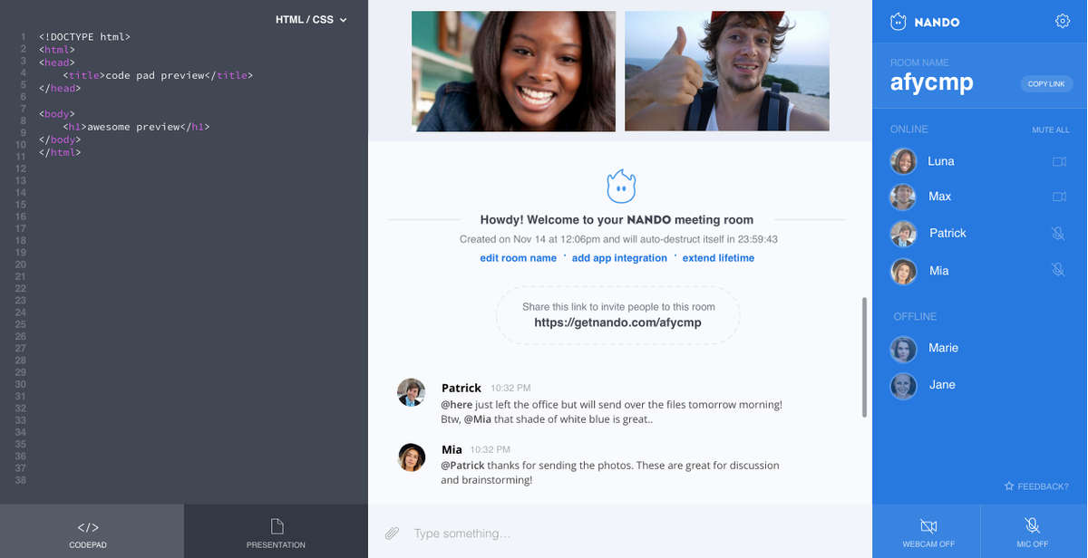This screenshot has width=1088, height=558.
Task: Click Max's avatar in online list
Action: click(903, 197)
